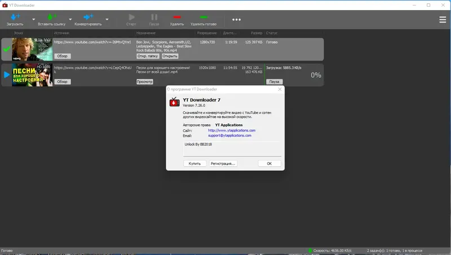Click the 2 задач(и) status bar summary
Image resolution: width=451 pixels, height=255 pixels.
(x=395, y=250)
